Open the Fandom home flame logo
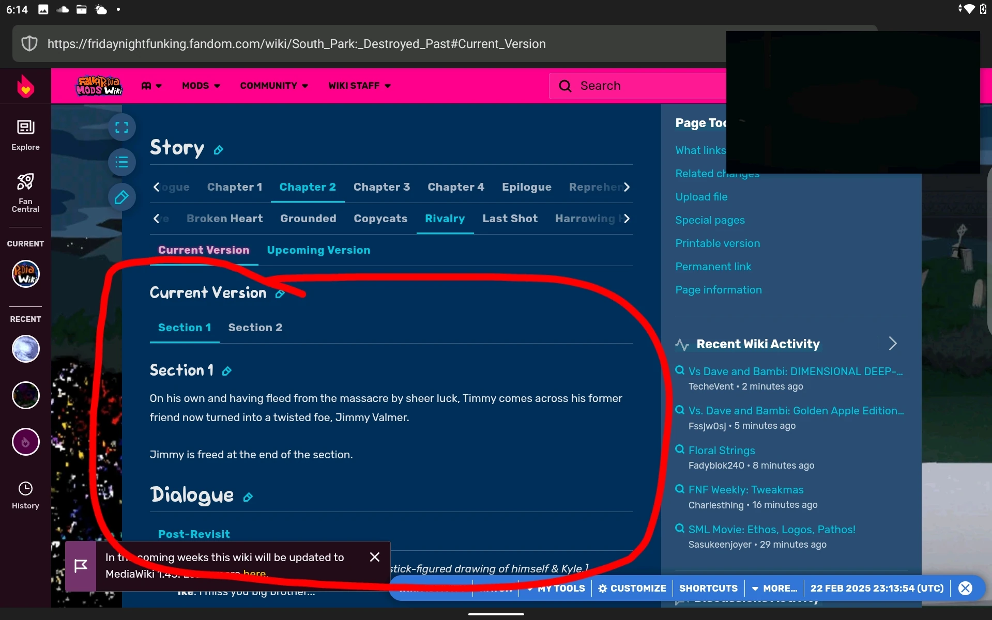The image size is (992, 620). point(25,86)
